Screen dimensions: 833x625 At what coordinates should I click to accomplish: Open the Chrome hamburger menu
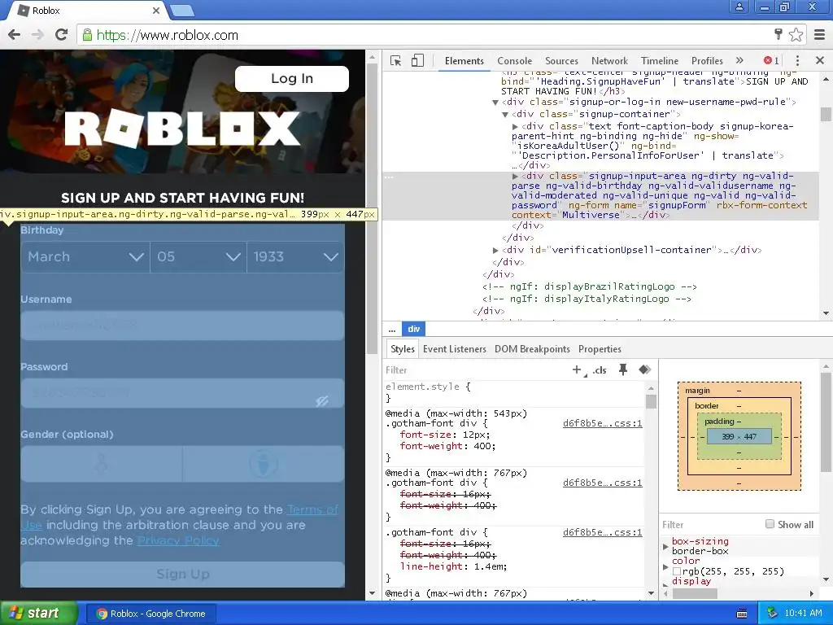[820, 35]
